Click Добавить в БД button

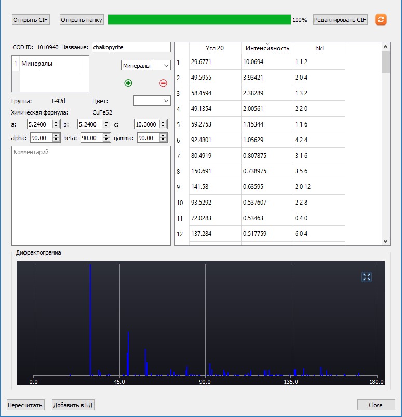[x=73, y=405]
